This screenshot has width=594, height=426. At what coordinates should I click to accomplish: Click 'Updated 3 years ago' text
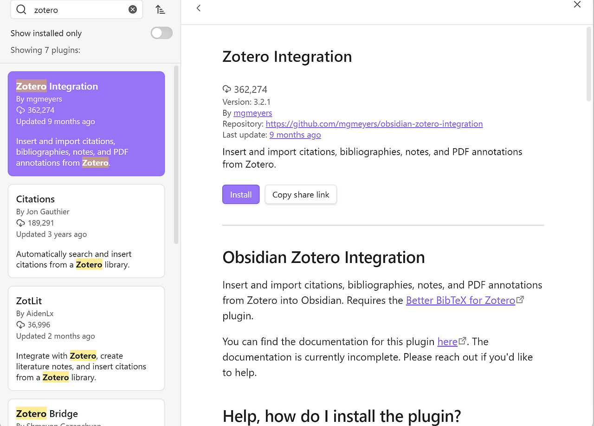(52, 234)
